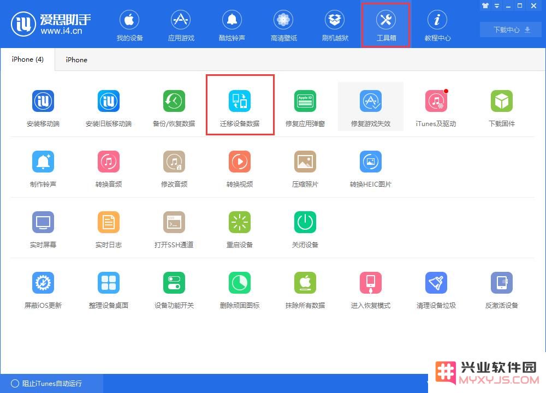Go to 我的设备 section
546x393 pixels.
click(x=129, y=26)
